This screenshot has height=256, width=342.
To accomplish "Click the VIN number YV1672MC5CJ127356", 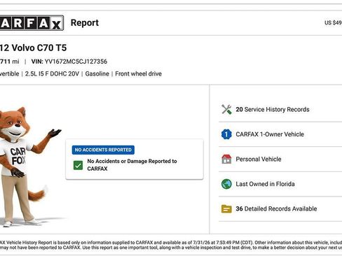I will click(76, 62).
